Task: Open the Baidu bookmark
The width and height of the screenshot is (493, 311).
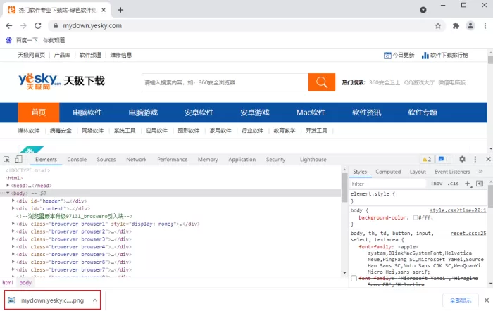Action: 35,40
